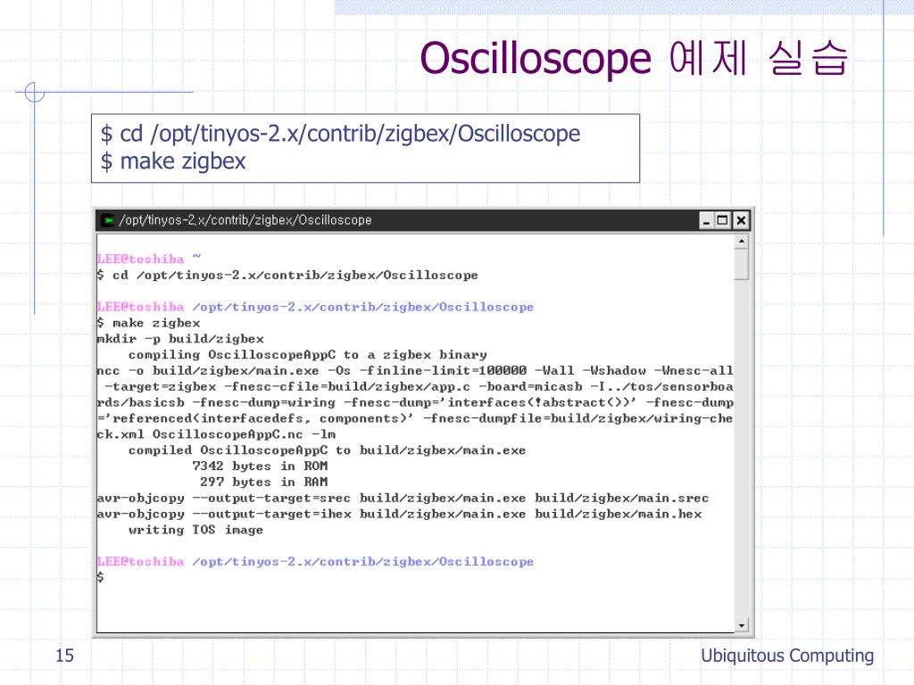Click the last "LEE@toshiba" prompt path line
The height and width of the screenshot is (685, 914).
coord(315,562)
